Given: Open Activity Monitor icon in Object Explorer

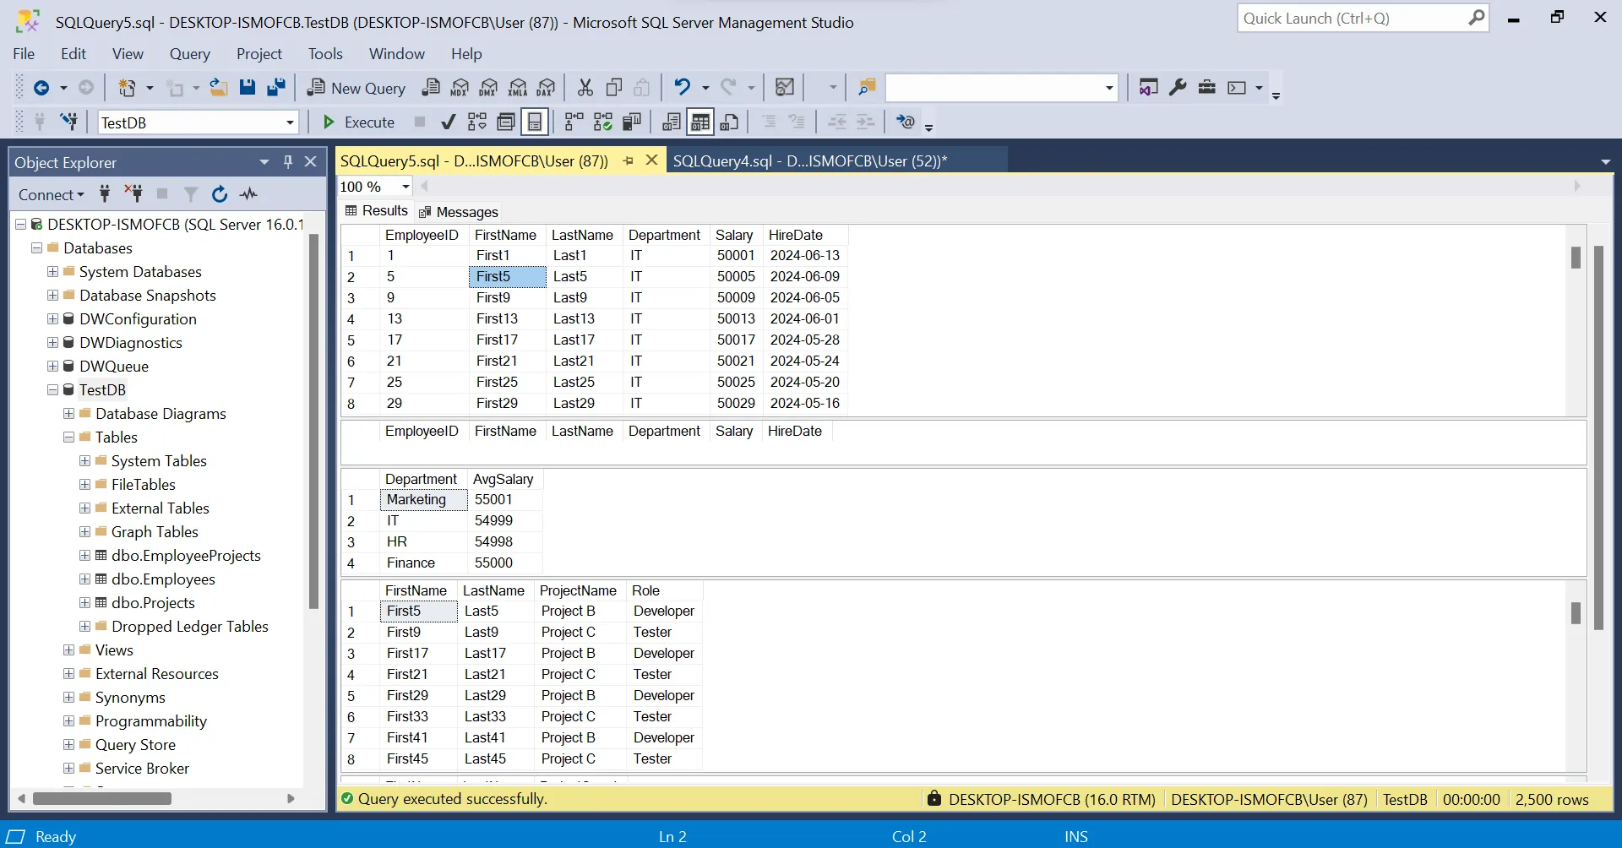Looking at the screenshot, I should pyautogui.click(x=248, y=194).
